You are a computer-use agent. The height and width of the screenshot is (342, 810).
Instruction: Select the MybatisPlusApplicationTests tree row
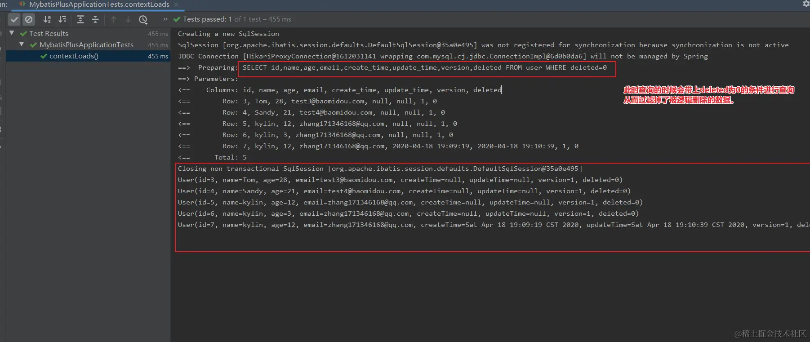pos(88,45)
